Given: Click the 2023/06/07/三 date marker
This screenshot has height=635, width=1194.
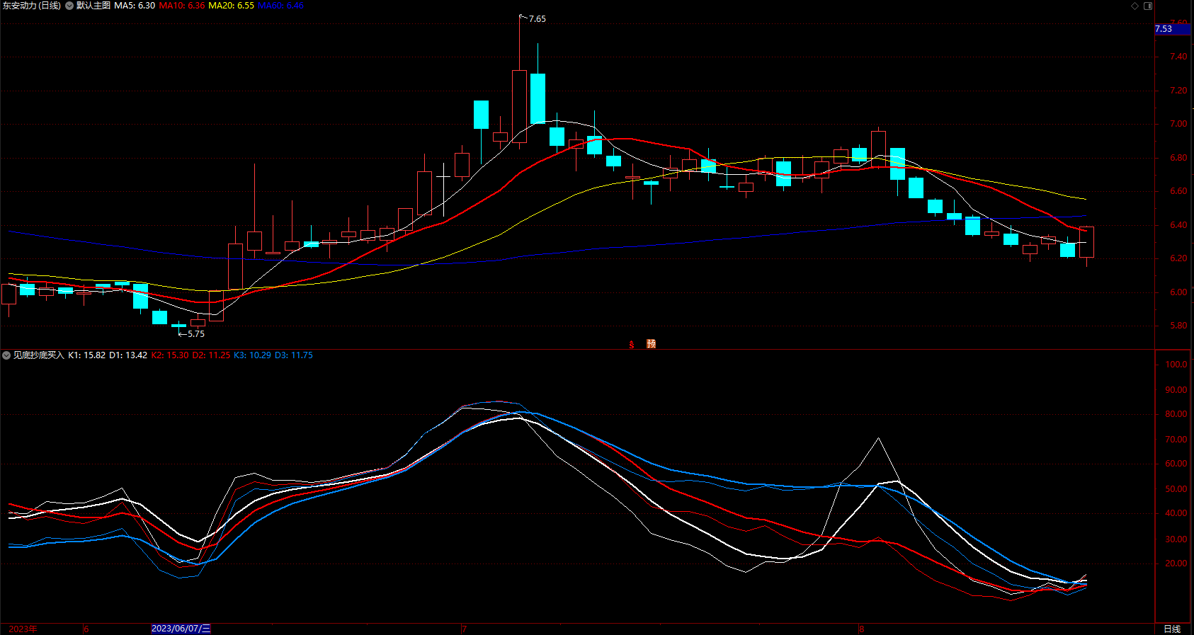Looking at the screenshot, I should pyautogui.click(x=181, y=629).
